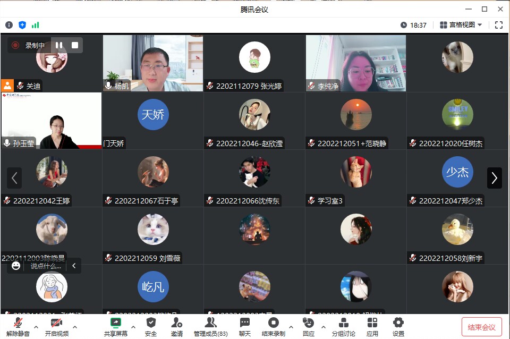Go to next page of participants
This screenshot has height=339, width=510.
[494, 178]
